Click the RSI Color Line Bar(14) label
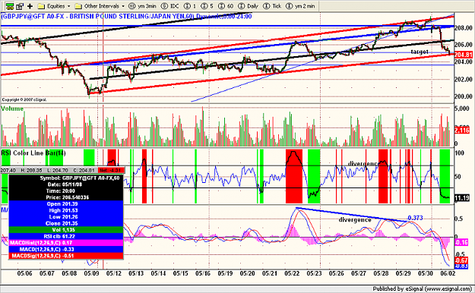This screenshot has width=475, height=293. click(33, 153)
